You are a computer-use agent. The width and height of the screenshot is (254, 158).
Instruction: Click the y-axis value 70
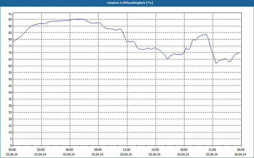tap(10, 53)
